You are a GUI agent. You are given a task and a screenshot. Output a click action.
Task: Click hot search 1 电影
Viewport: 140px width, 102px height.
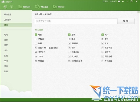point(38,35)
